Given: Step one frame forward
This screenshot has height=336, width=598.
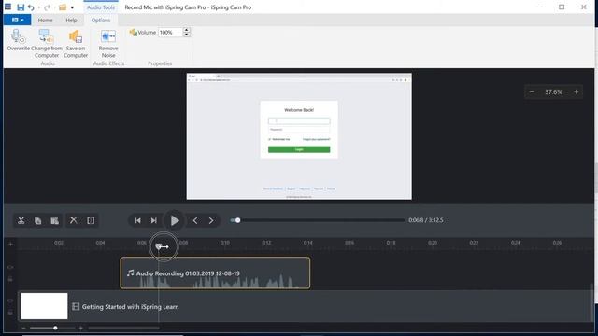Looking at the screenshot, I should (211, 220).
